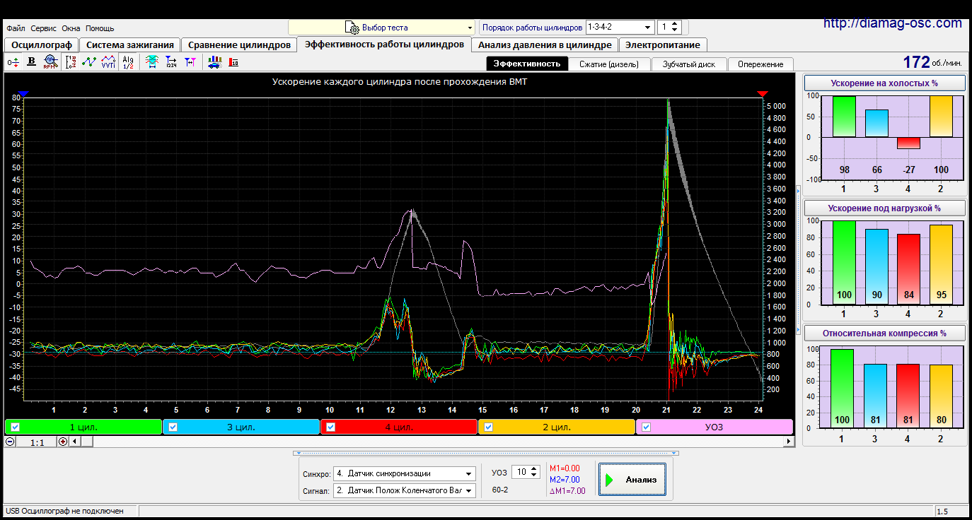Click the 'M1=0.00' marker value
Image resolution: width=972 pixels, height=520 pixels.
coord(565,468)
